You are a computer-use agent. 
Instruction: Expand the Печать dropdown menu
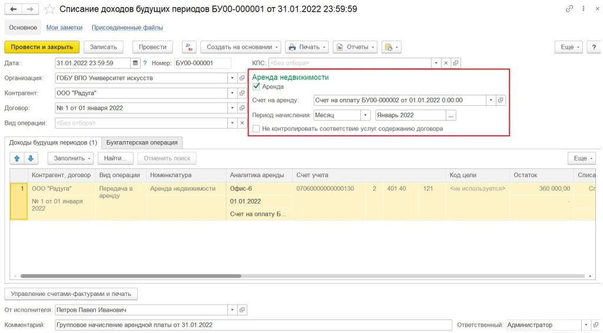(x=306, y=47)
